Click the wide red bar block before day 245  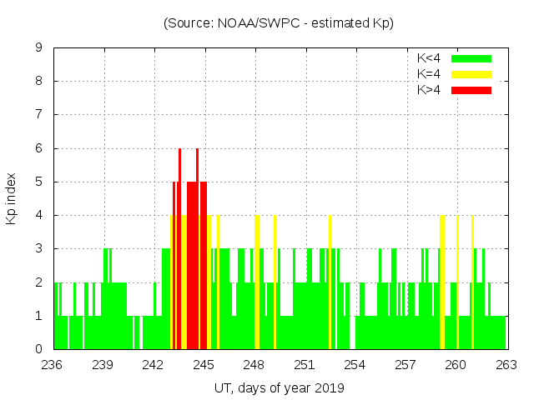[191, 267]
